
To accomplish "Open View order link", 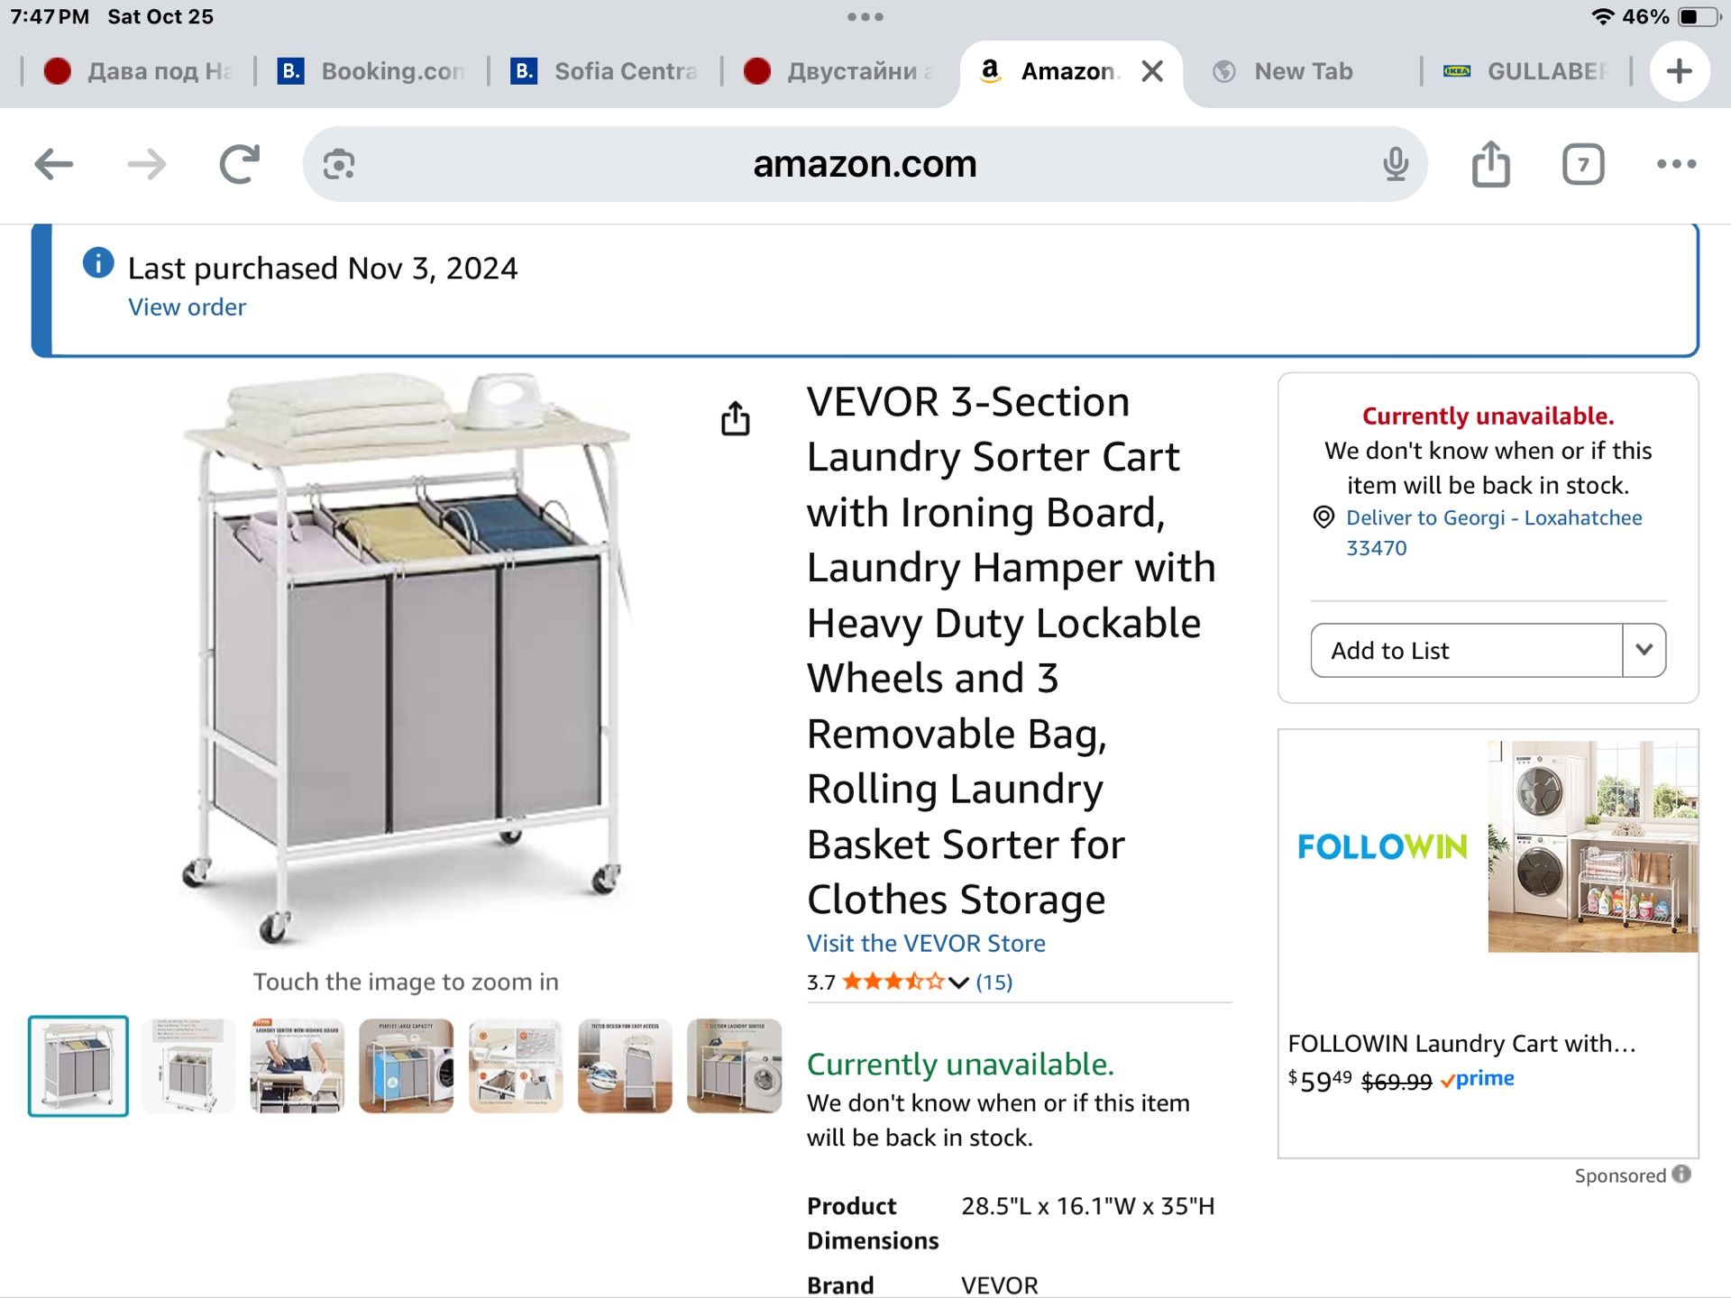I will tap(187, 306).
